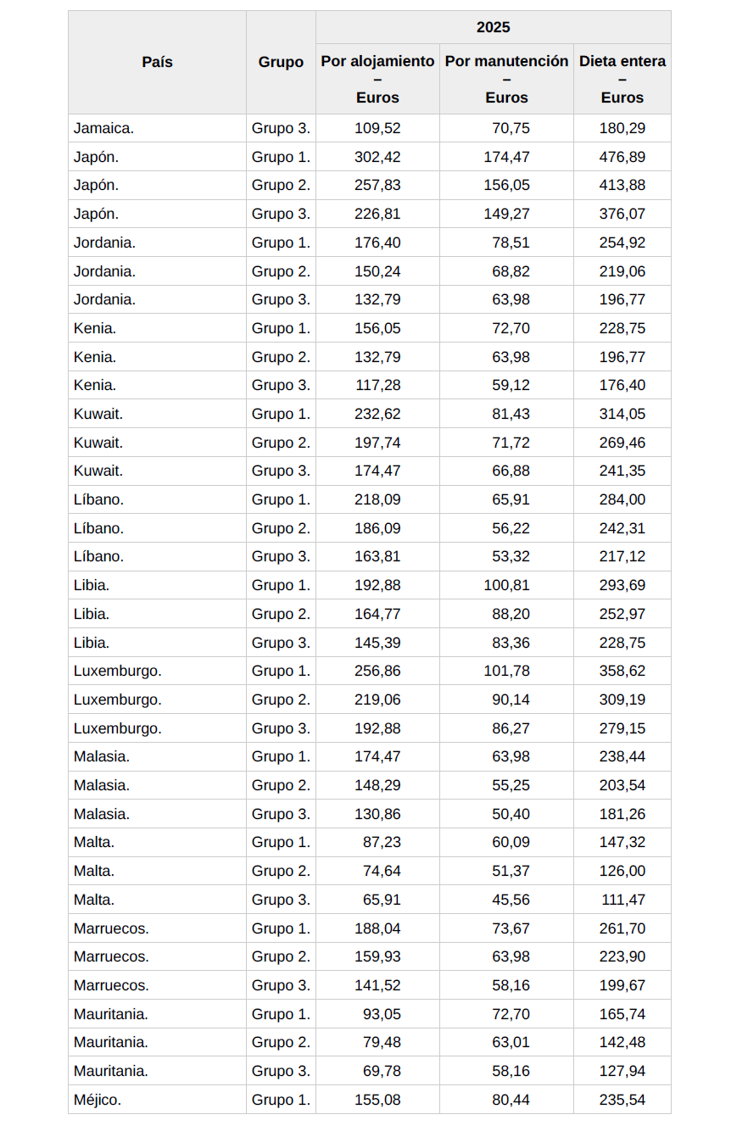Screen dimensions: 748x1137
Task: Click the País column header
Action: coord(157,62)
